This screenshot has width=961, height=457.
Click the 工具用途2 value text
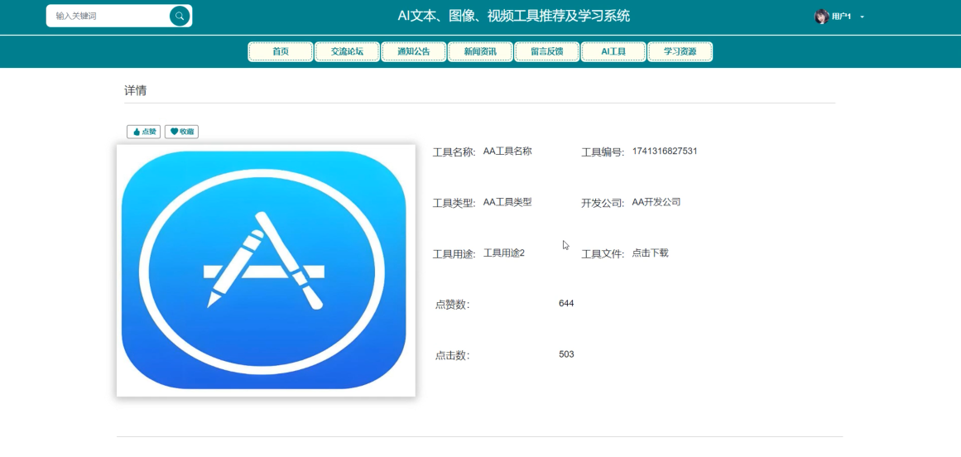coord(504,253)
